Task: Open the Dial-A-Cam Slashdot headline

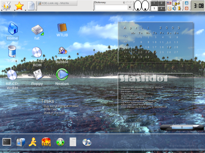Action: (x=126, y=91)
